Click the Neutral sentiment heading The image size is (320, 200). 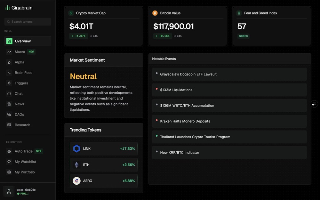pos(83,76)
